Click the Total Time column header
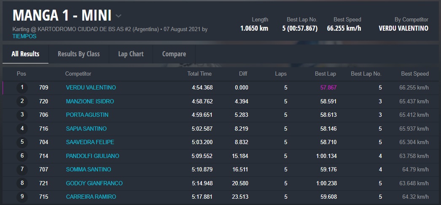Viewport: 441px width, 205px height. point(199,74)
